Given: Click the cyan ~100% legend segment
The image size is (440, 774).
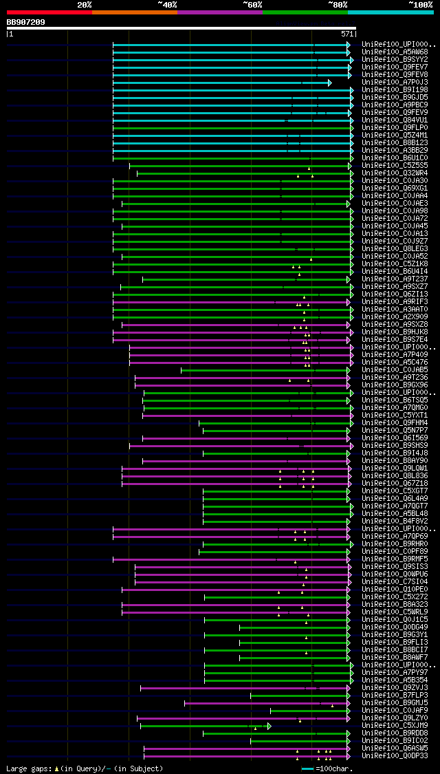Looking at the screenshot, I should click(390, 12).
